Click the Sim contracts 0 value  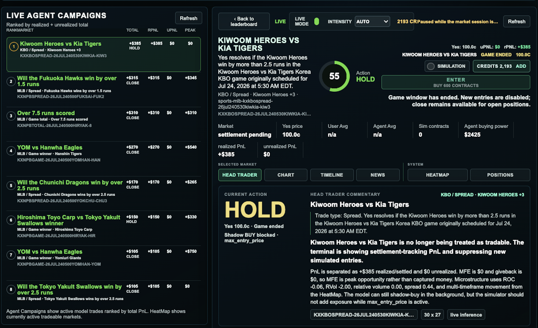click(420, 135)
